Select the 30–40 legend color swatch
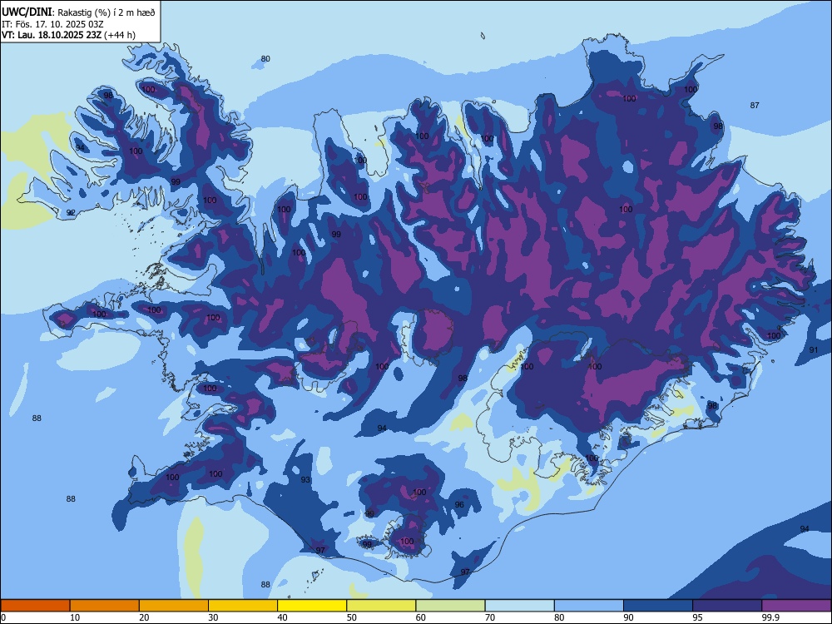 click(x=243, y=606)
